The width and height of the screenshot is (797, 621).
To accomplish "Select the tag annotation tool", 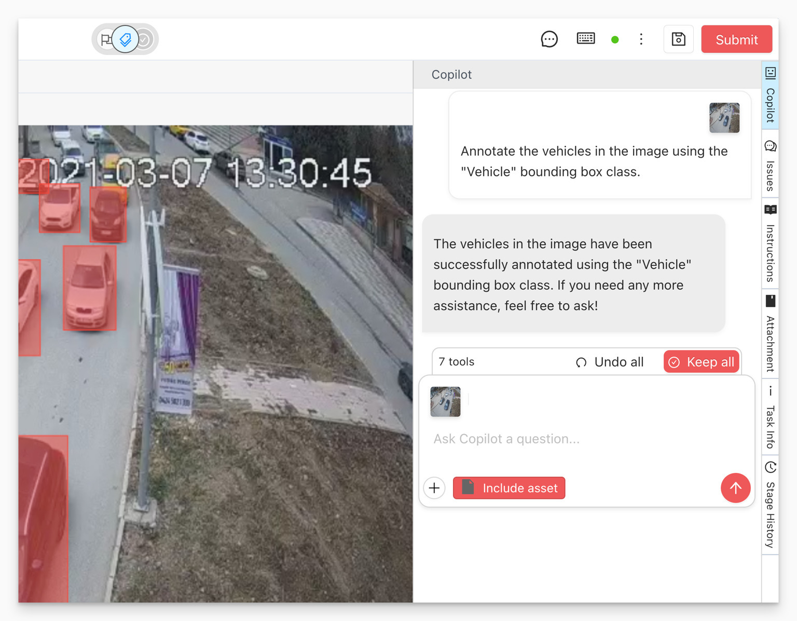I will pyautogui.click(x=125, y=39).
